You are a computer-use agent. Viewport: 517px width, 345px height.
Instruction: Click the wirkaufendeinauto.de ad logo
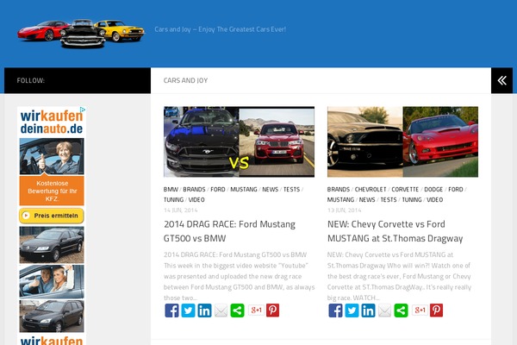(52, 122)
